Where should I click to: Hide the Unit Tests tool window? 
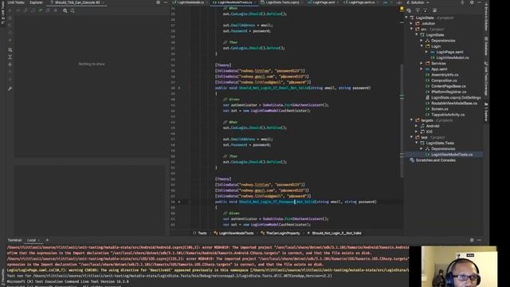165,2
